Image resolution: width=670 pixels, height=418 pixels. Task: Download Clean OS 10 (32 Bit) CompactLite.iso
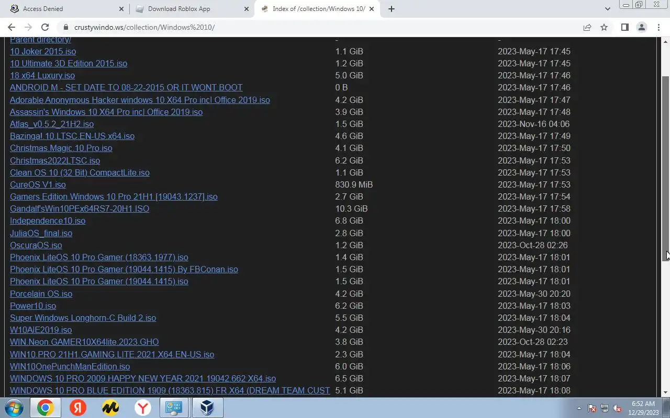click(x=80, y=172)
